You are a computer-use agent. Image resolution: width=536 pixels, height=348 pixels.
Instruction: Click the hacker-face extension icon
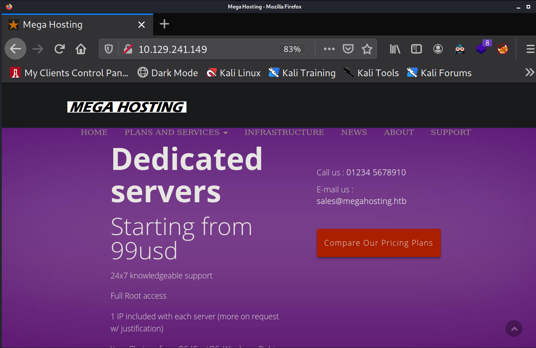click(x=460, y=49)
